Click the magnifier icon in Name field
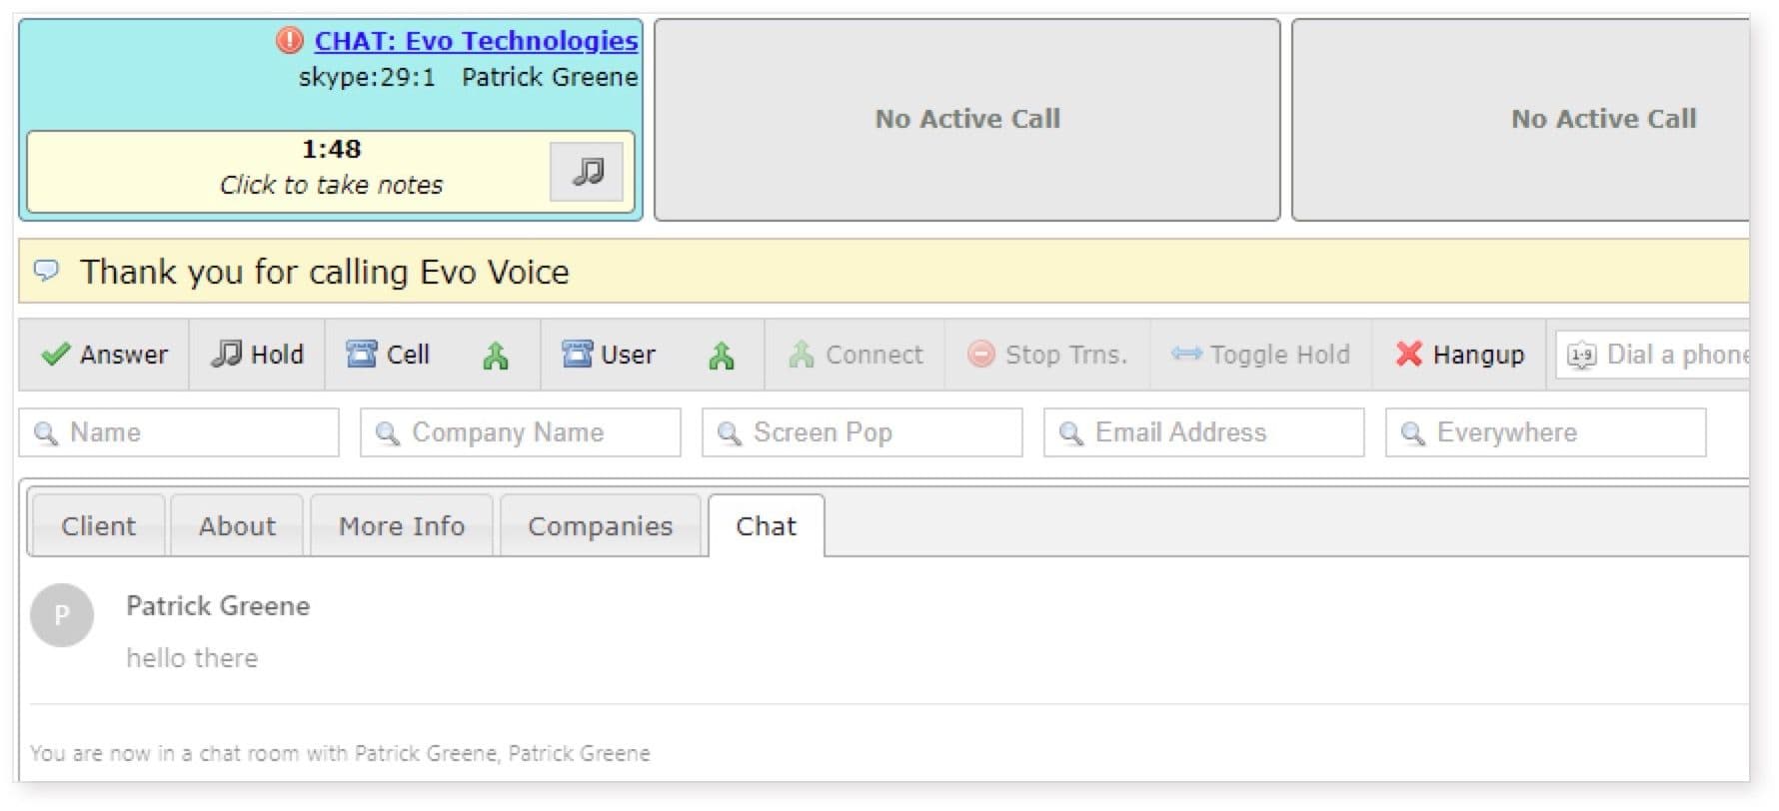Viewport: 1779px width, 811px height. pos(46,433)
